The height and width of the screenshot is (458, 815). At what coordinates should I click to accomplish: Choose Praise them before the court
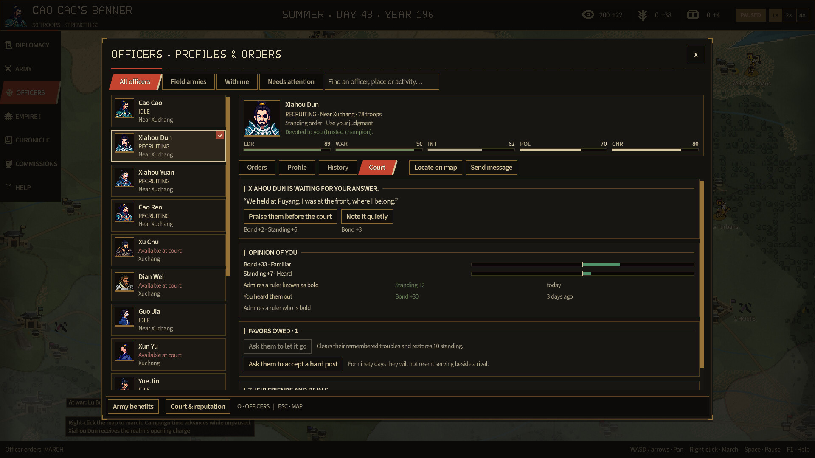(290, 217)
